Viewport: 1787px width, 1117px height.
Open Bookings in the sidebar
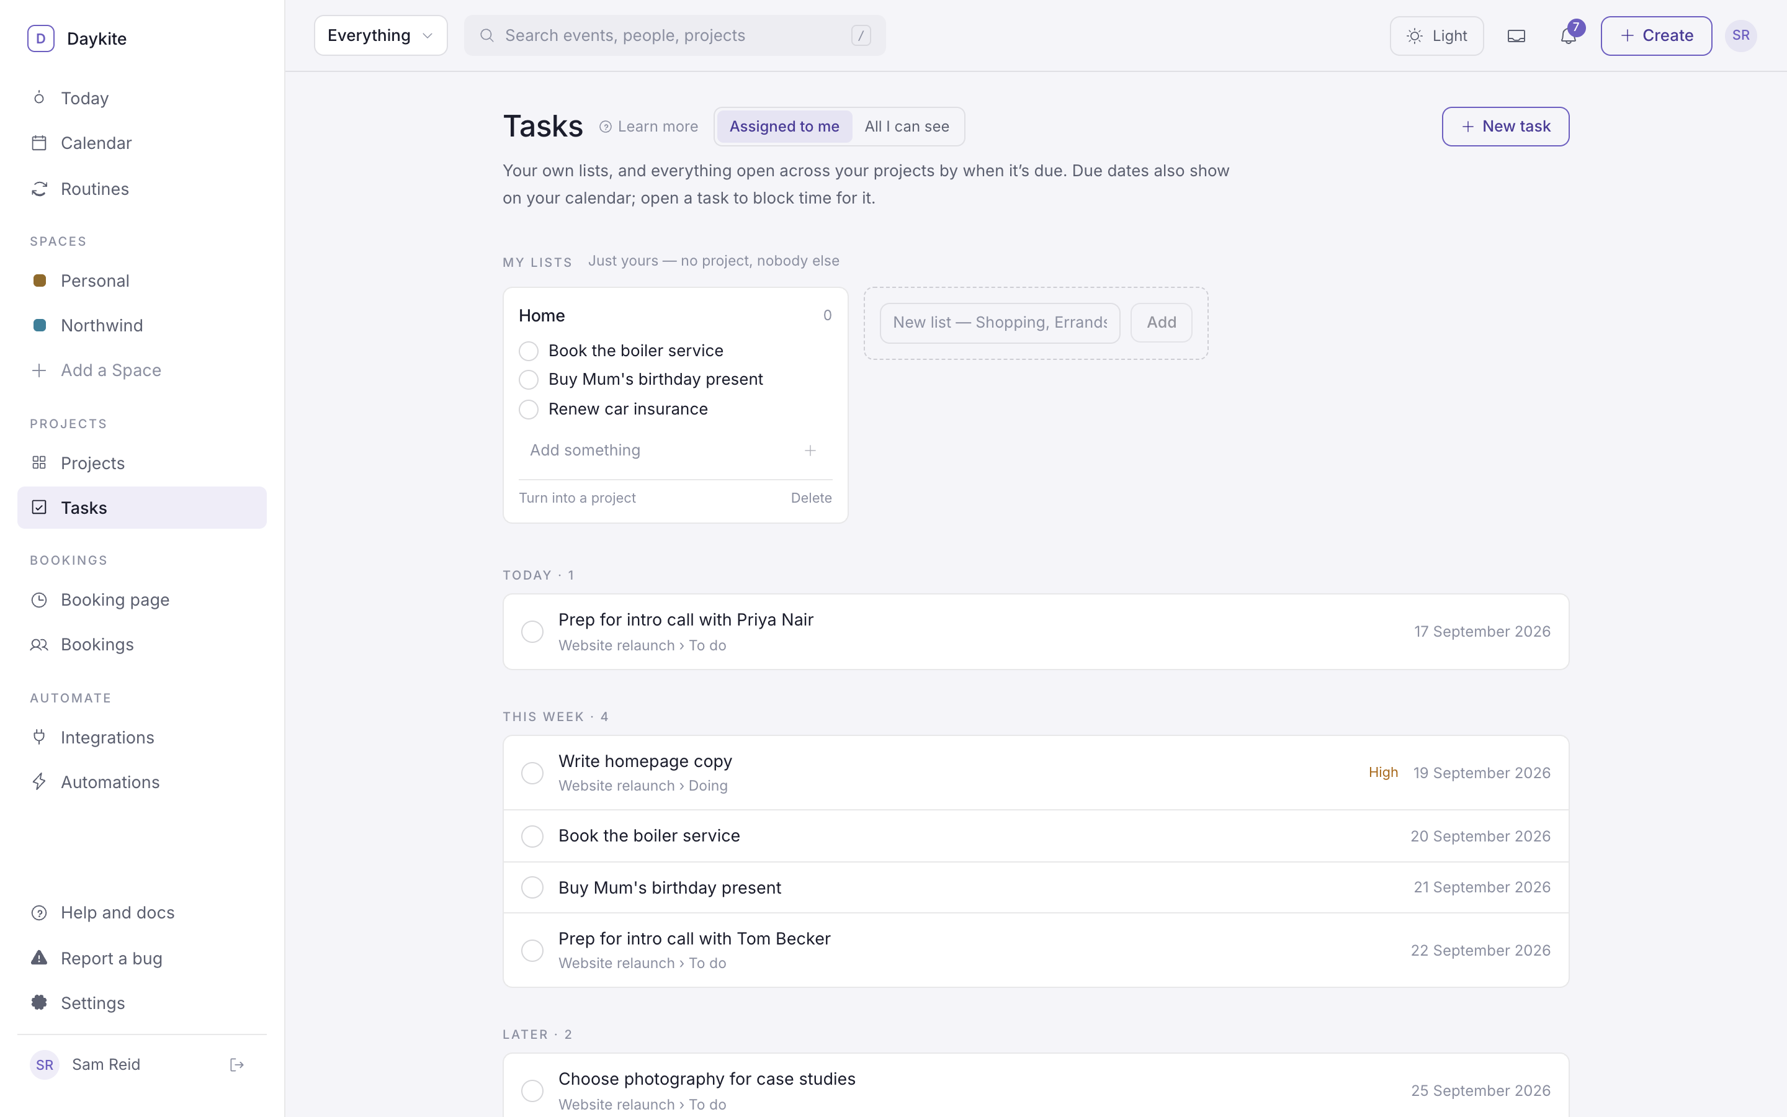point(141,645)
